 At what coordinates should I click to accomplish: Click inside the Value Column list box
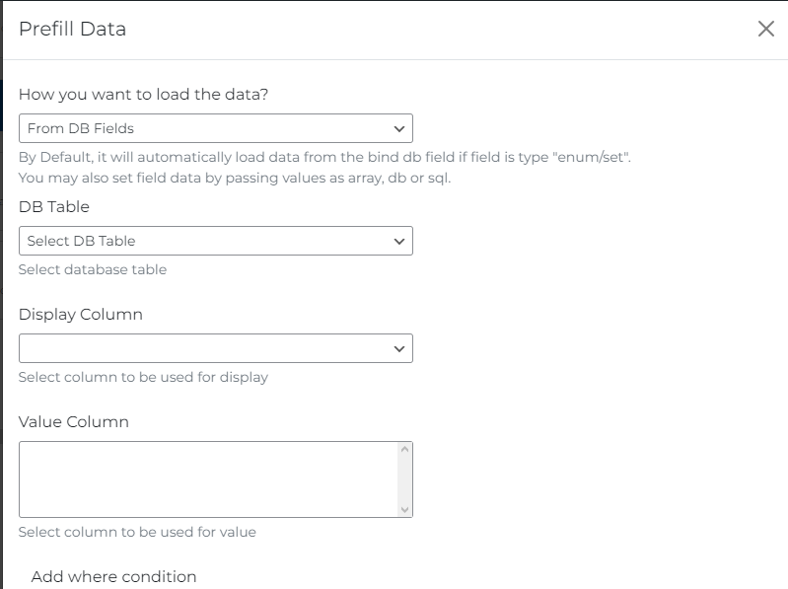pyautogui.click(x=207, y=479)
